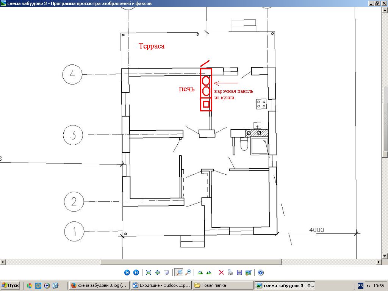Click the fourth quick launch icon next to media player
This screenshot has width=388, height=291.
pos(55,286)
